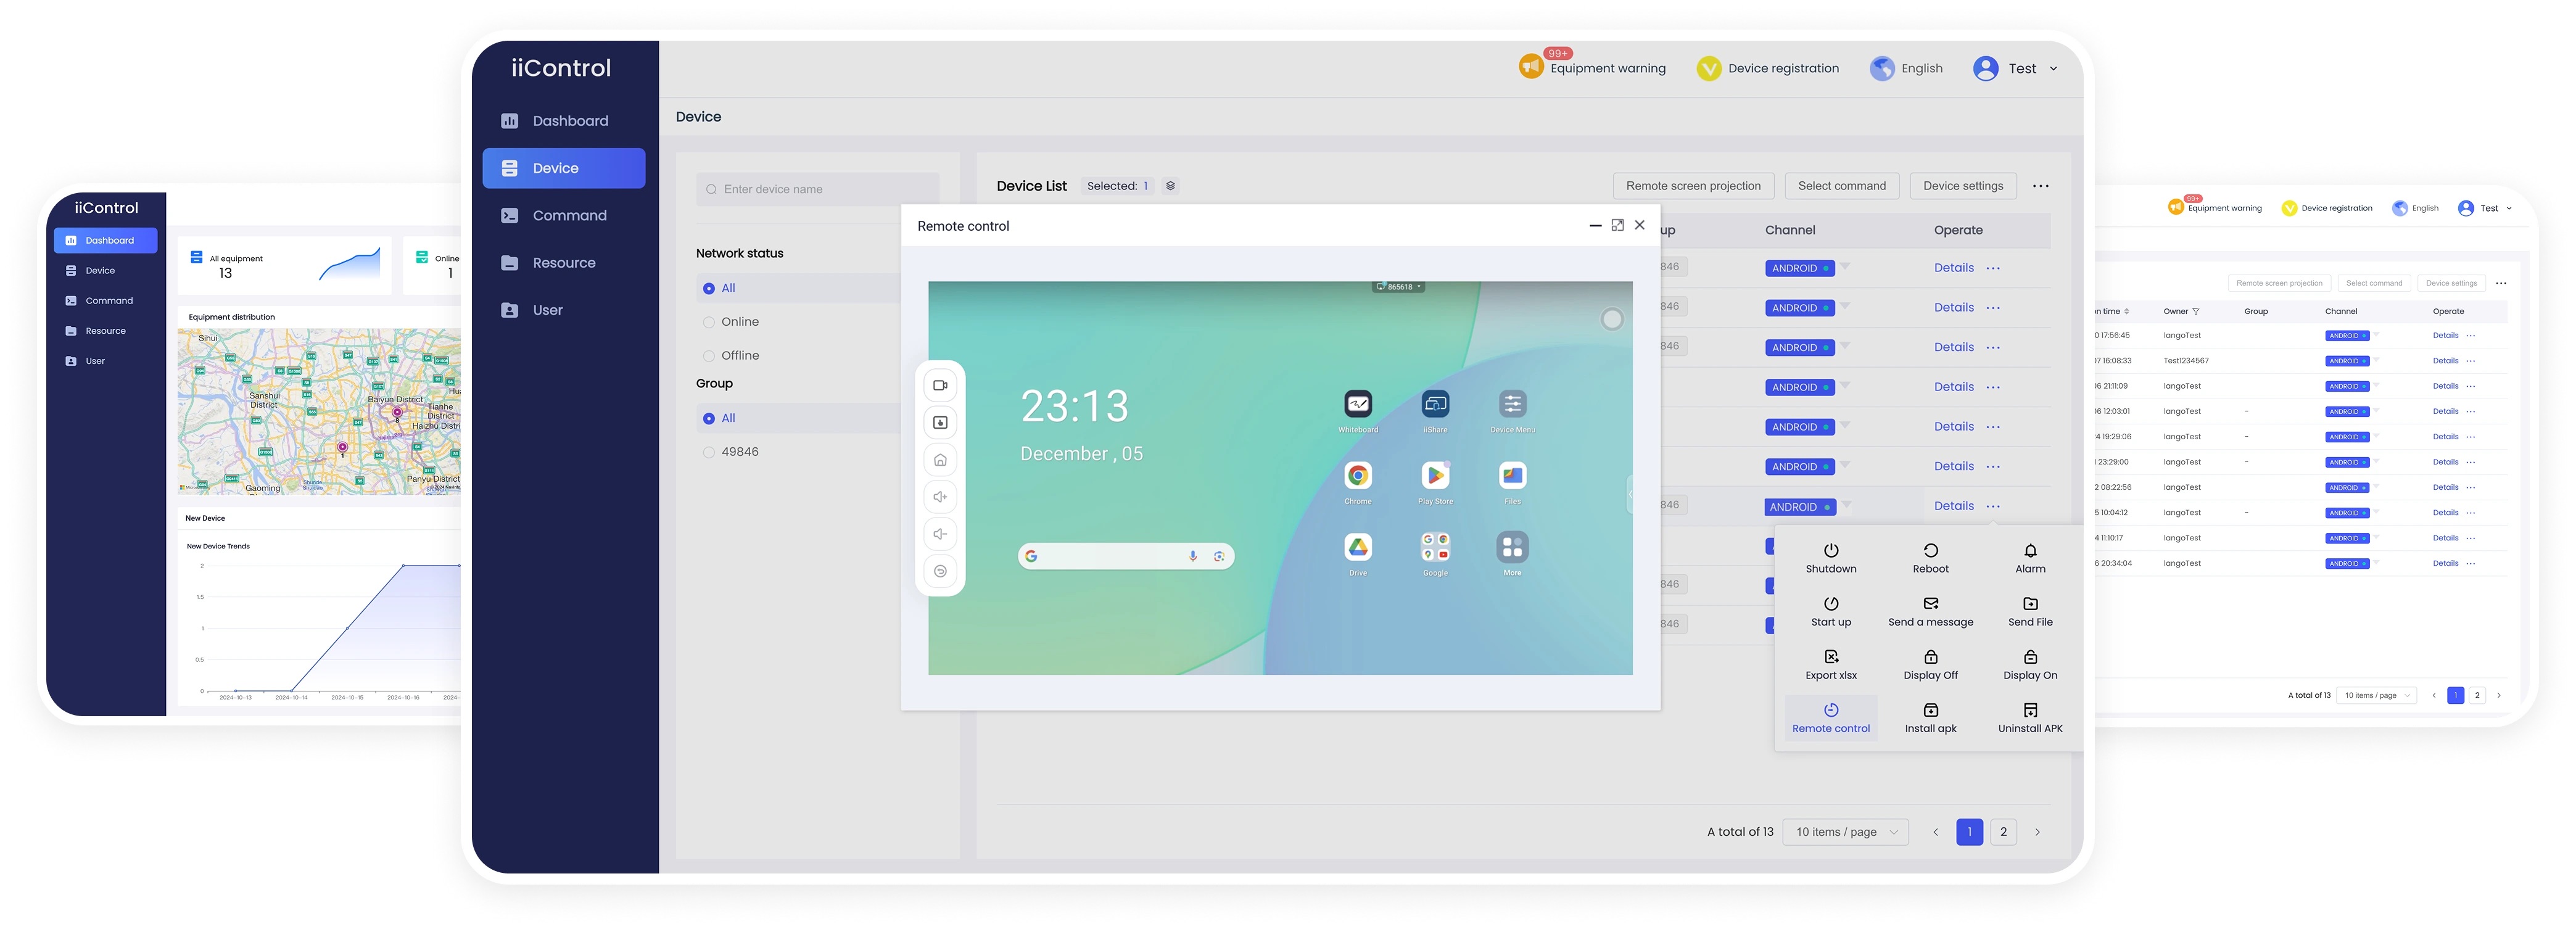The height and width of the screenshot is (929, 2576).
Task: Select the Online network status radio
Action: tap(709, 322)
